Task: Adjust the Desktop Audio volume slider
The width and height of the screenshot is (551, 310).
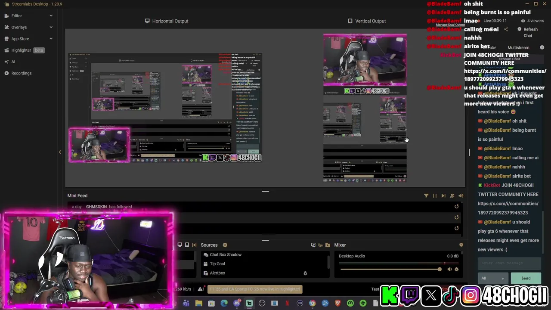Action: pyautogui.click(x=391, y=270)
